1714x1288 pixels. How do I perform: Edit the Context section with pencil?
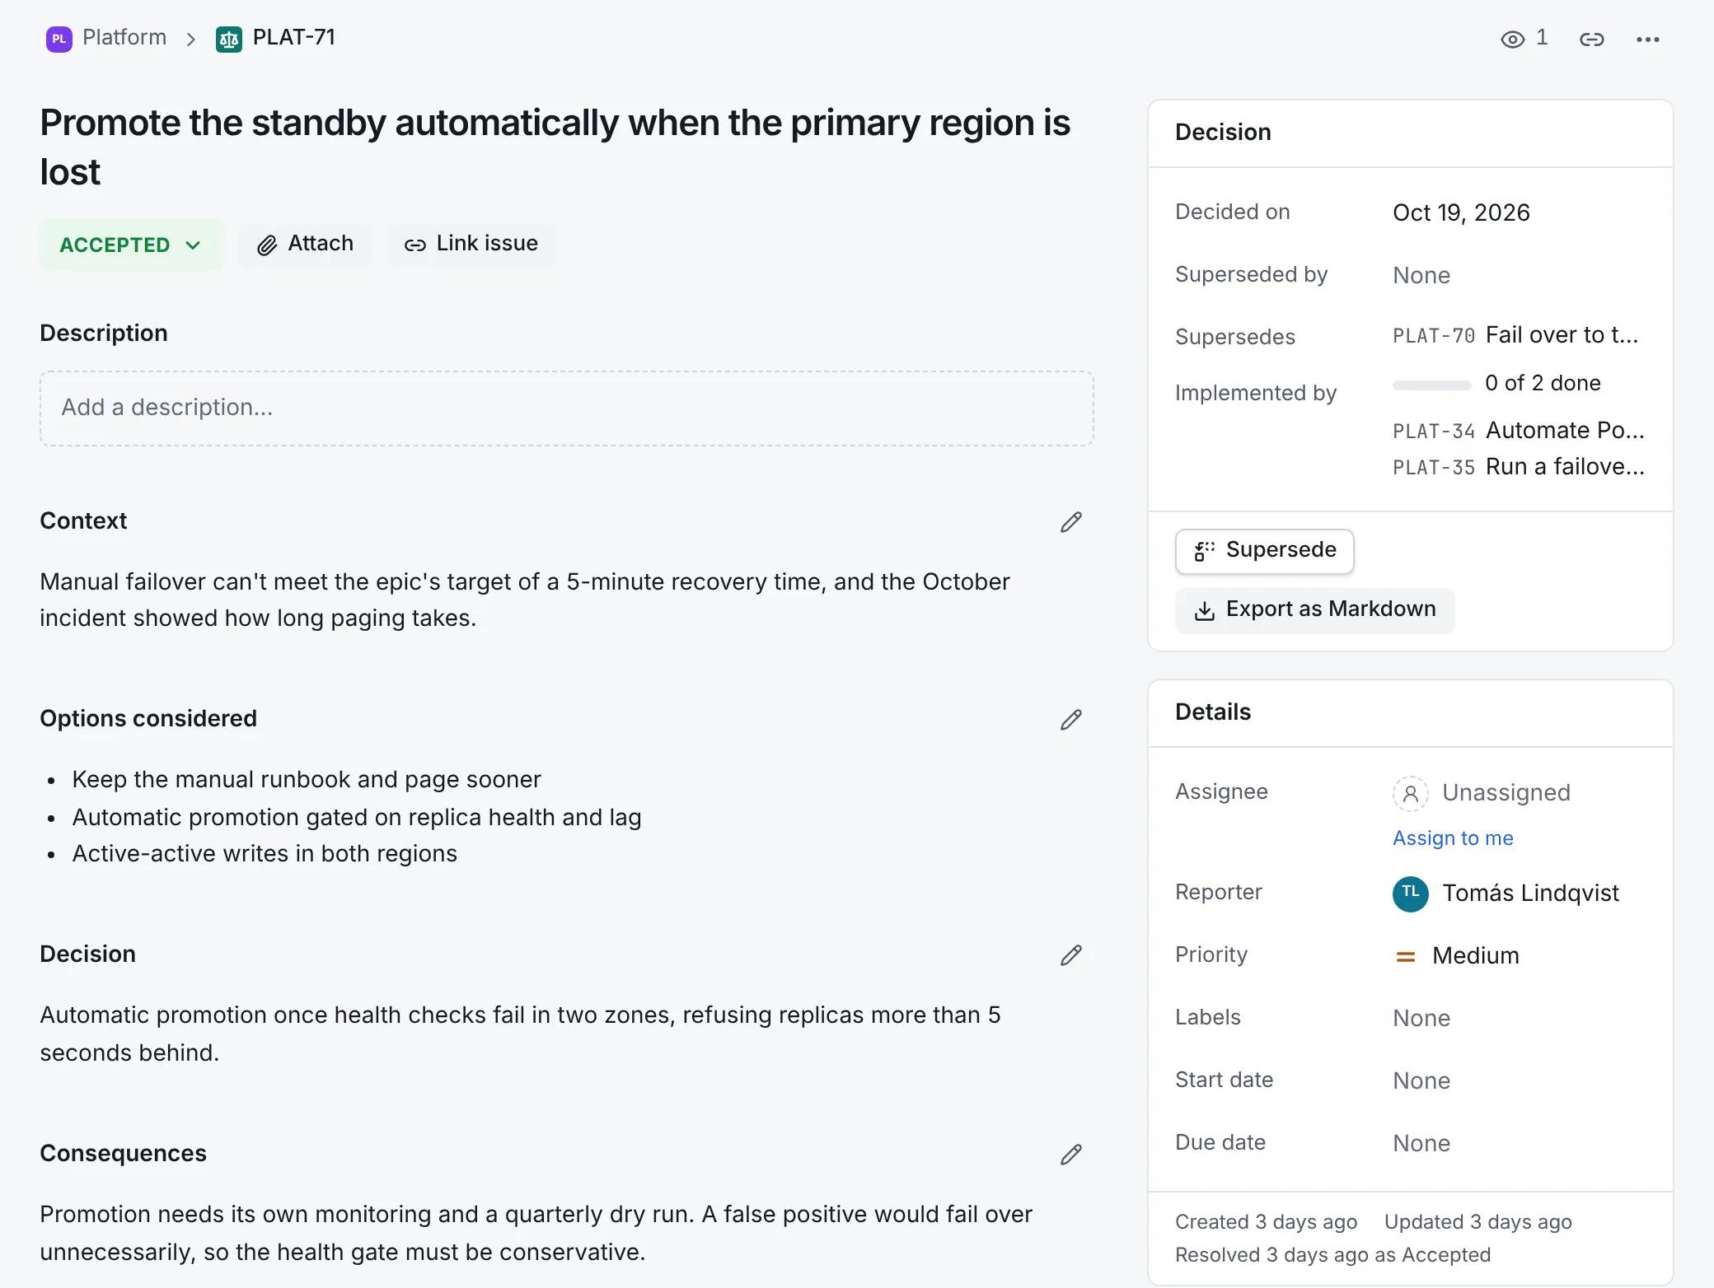pos(1070,522)
